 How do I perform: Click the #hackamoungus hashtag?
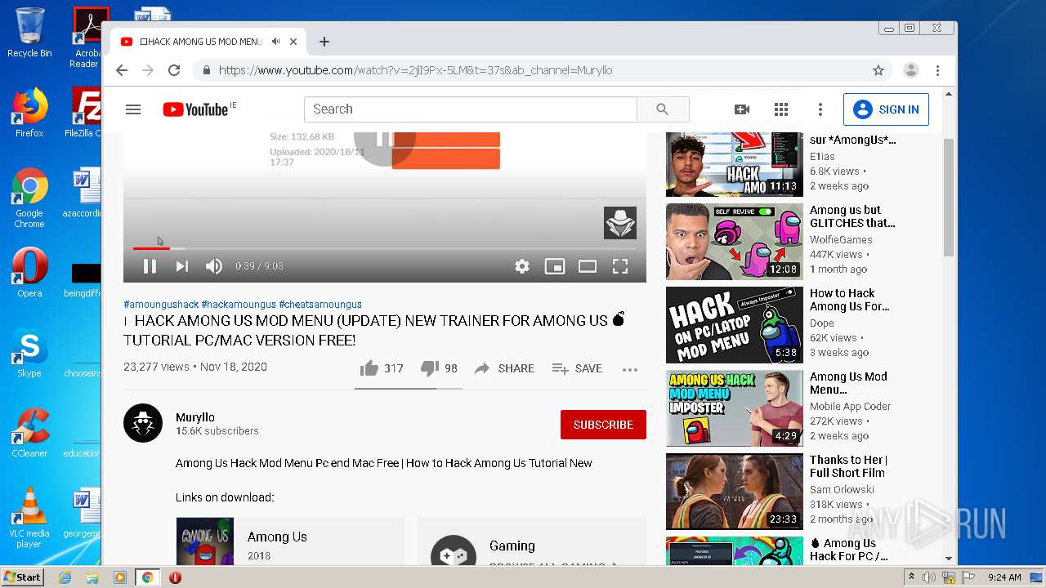(x=239, y=305)
